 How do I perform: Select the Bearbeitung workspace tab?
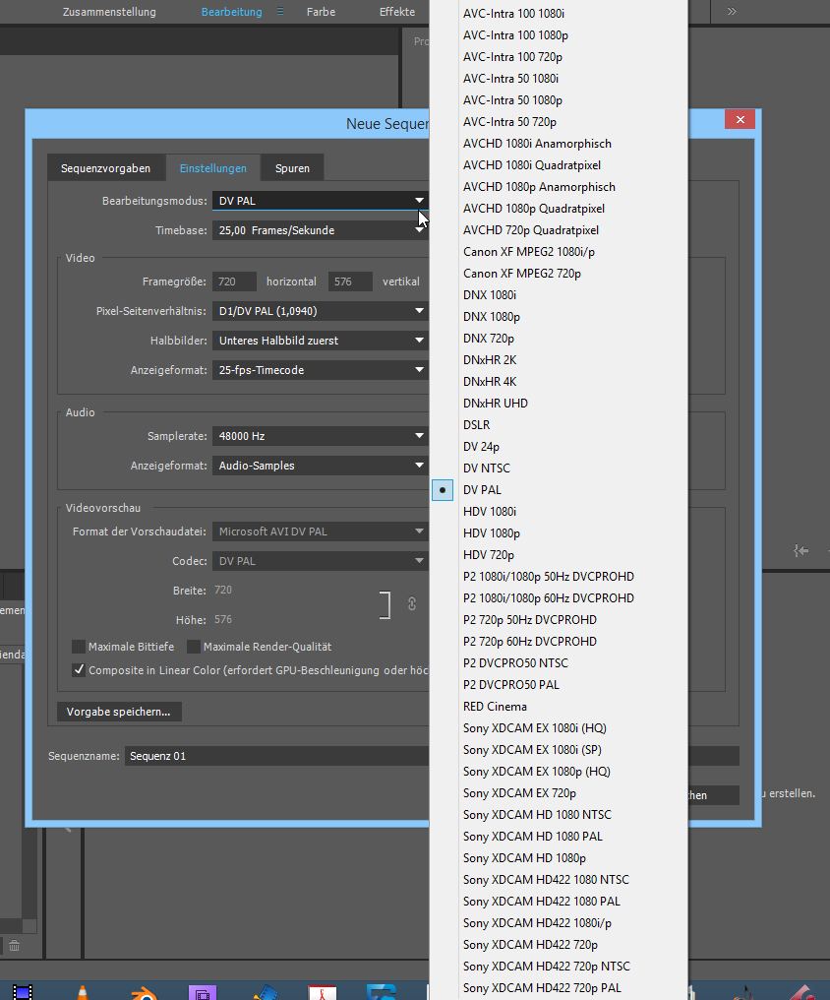(x=231, y=12)
